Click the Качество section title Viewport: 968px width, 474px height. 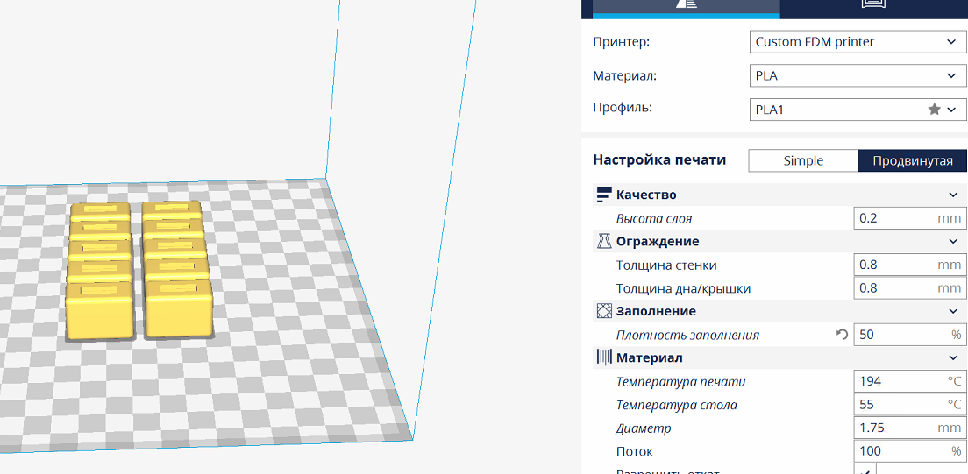click(x=646, y=195)
